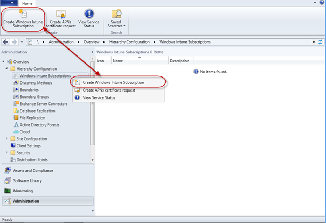Refresh the view with refresh icon

tap(320, 42)
